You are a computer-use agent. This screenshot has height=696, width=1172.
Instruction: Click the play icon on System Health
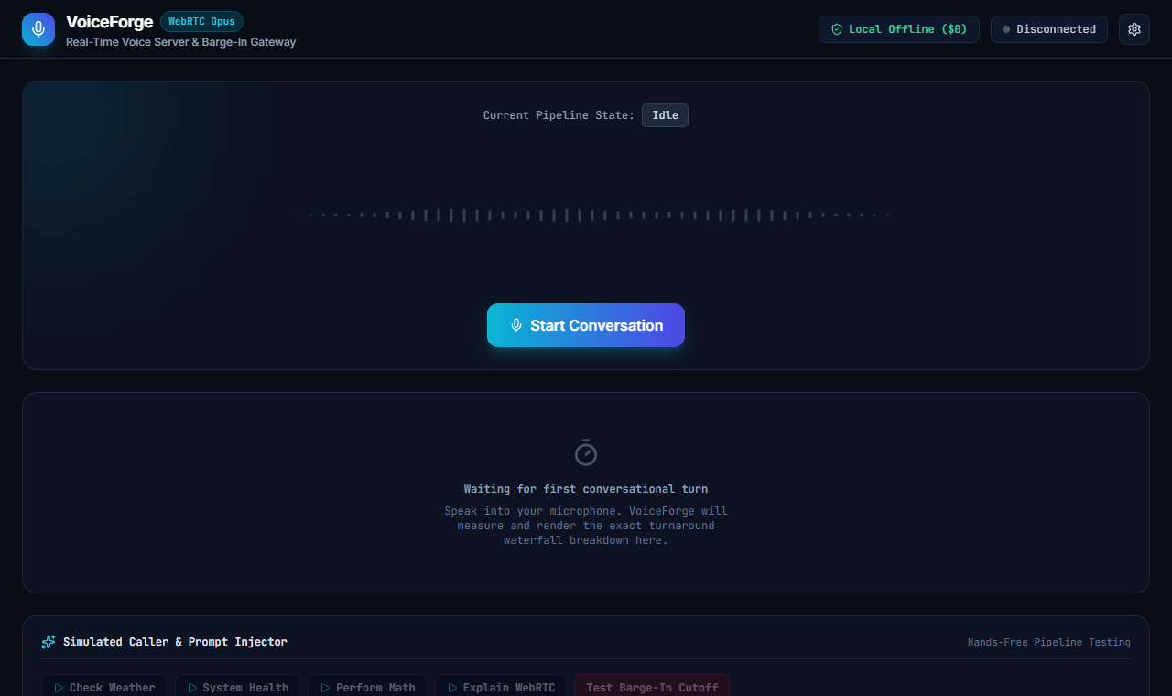[192, 688]
